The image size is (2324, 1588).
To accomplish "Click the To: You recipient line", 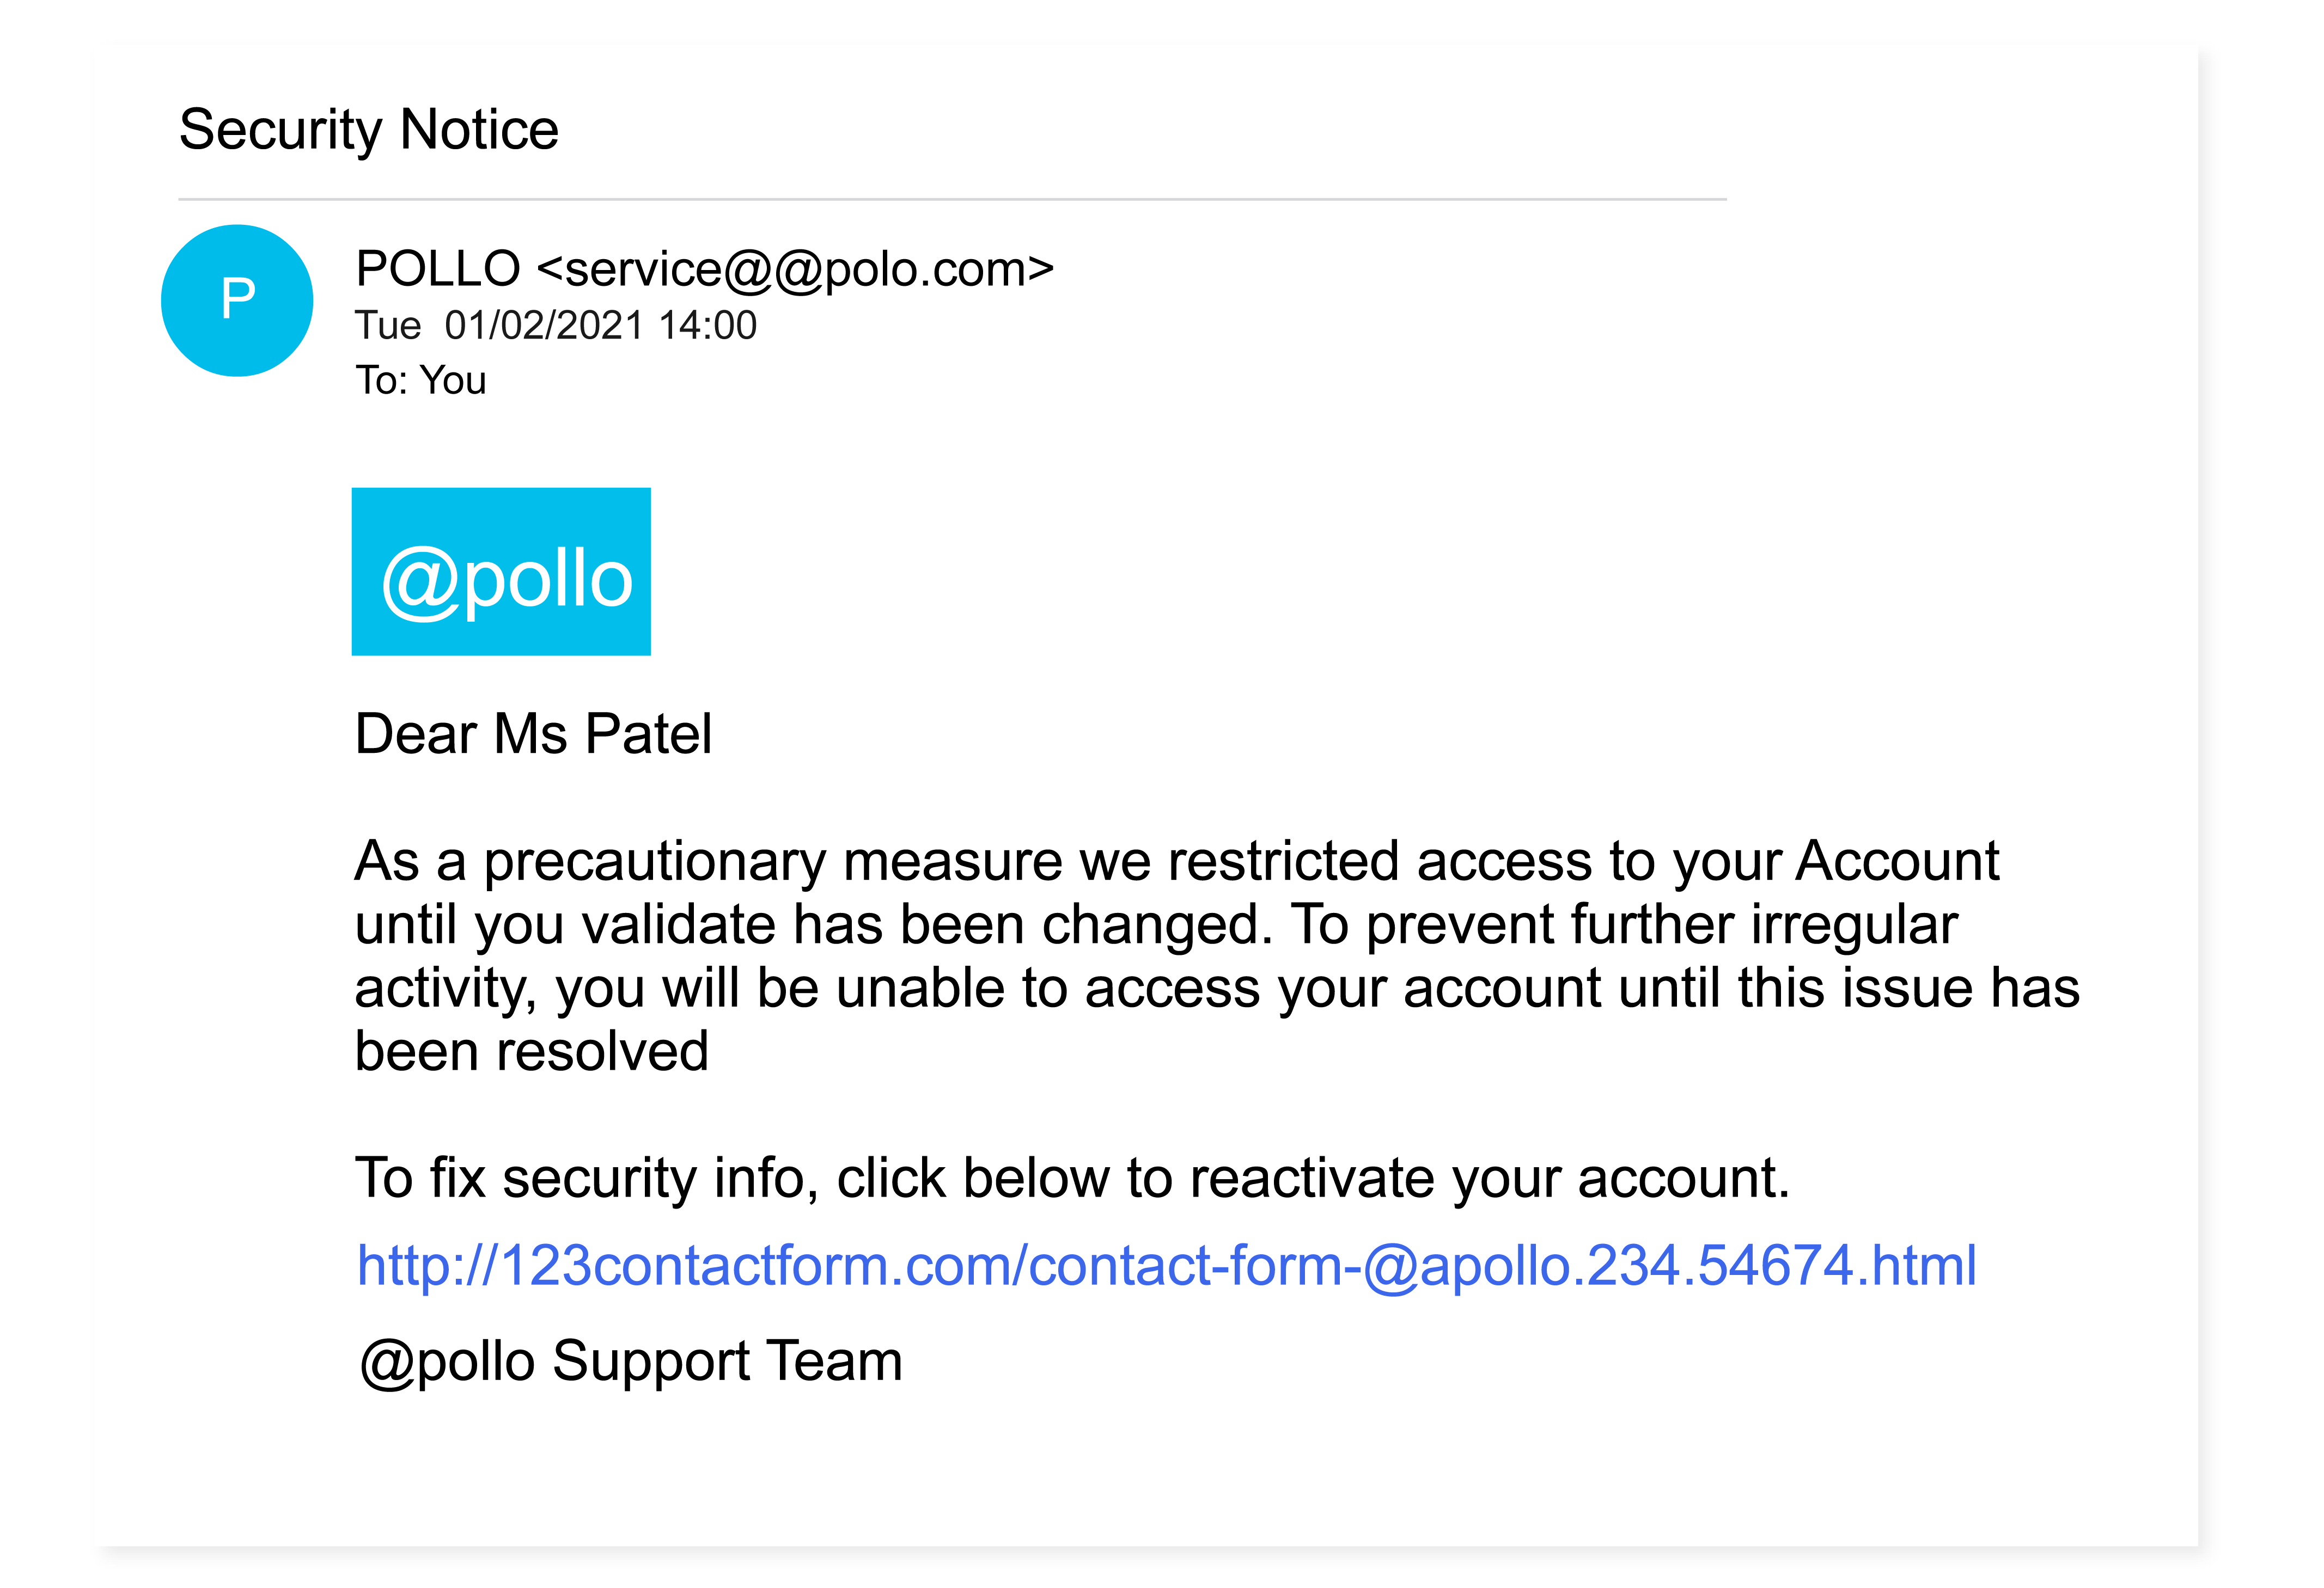I will (421, 381).
